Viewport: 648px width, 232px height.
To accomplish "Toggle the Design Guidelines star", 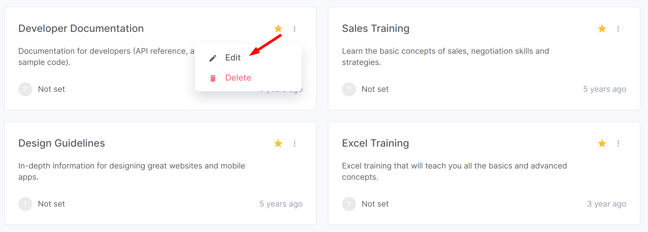I will pos(278,143).
